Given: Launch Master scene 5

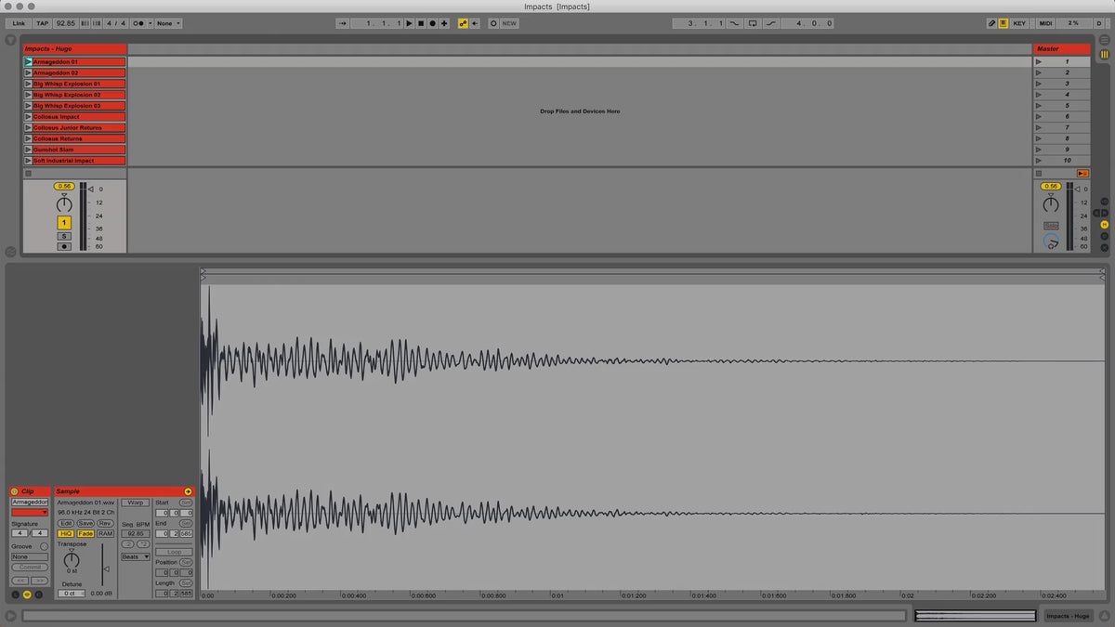Looking at the screenshot, I should pos(1038,106).
